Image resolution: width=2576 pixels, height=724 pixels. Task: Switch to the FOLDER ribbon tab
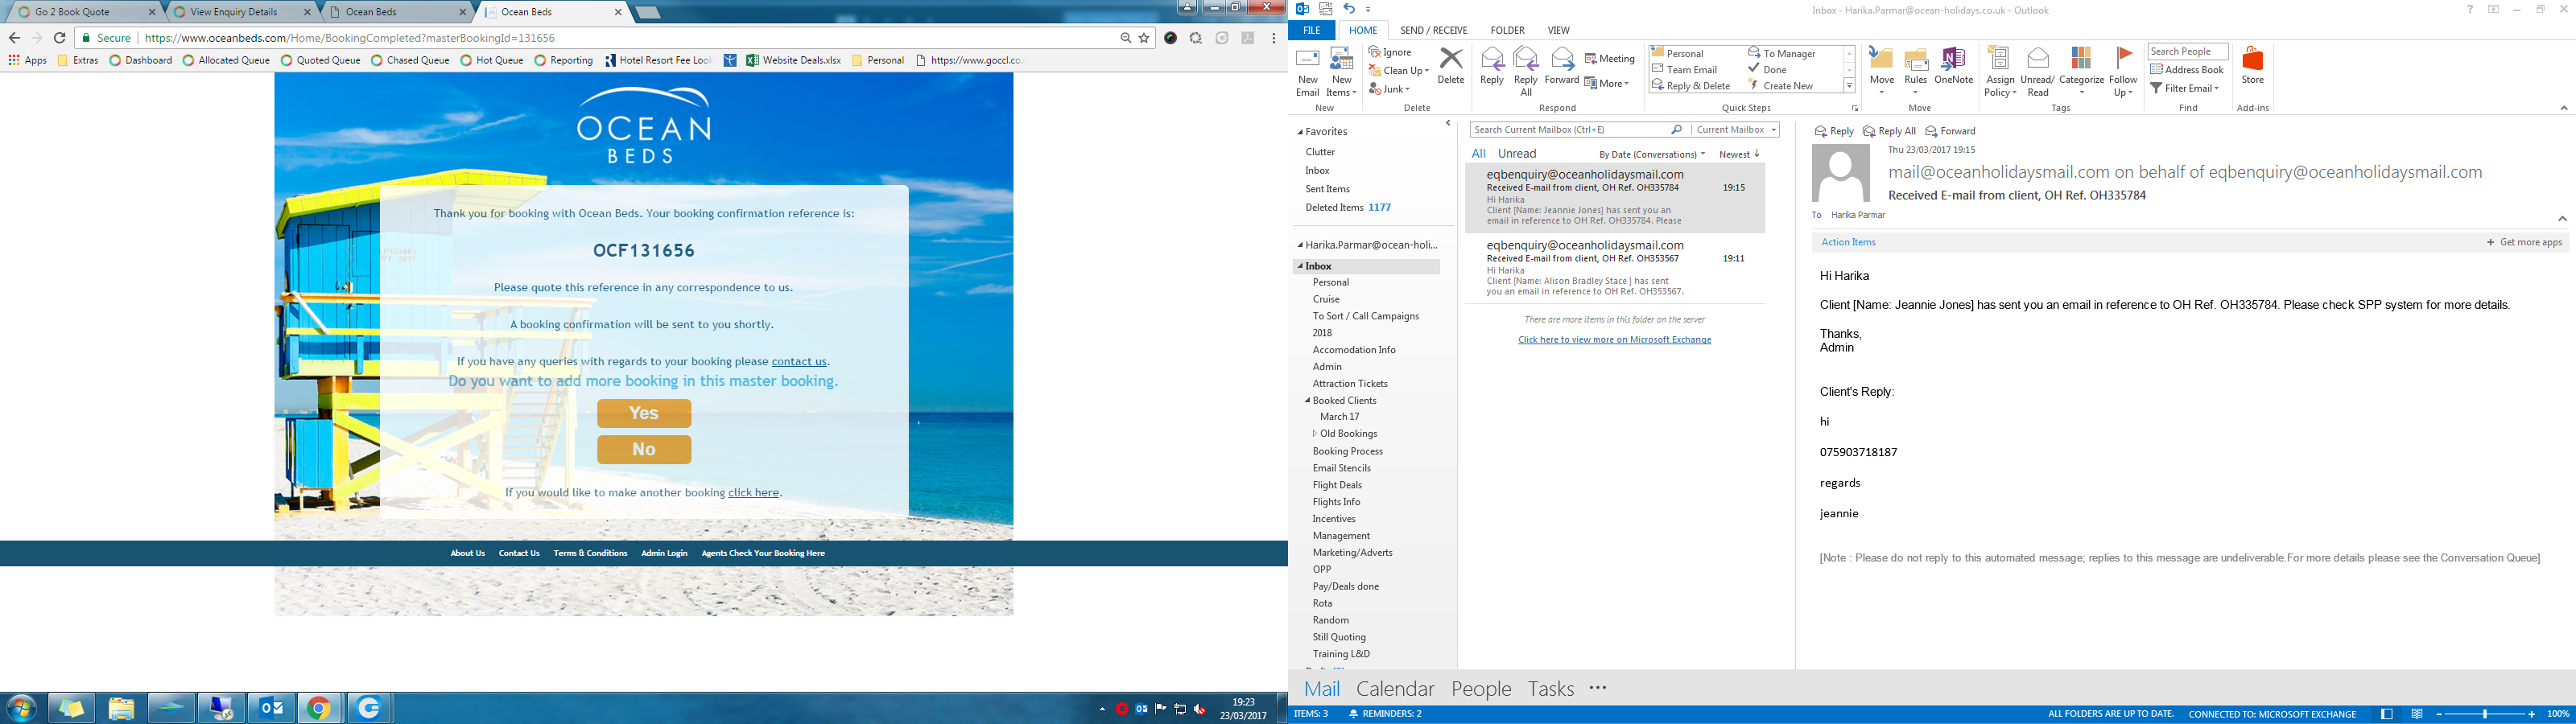1507,31
